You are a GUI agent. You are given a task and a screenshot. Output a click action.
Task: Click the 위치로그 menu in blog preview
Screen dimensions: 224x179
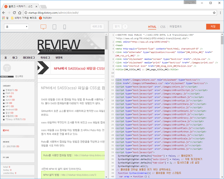pyautogui.click(x=45, y=58)
